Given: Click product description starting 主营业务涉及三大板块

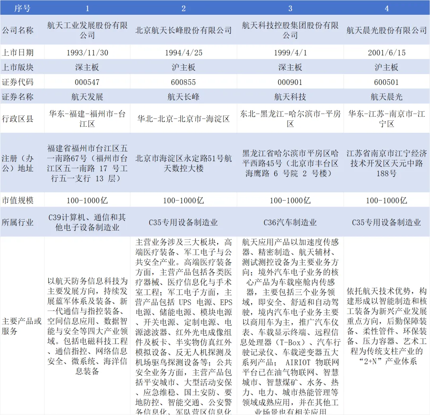Looking at the screenshot, I should 184,326.
